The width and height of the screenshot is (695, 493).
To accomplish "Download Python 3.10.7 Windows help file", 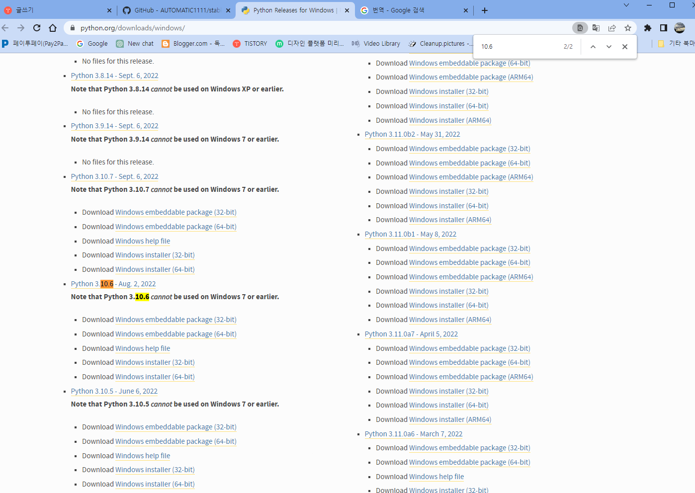I will 143,241.
